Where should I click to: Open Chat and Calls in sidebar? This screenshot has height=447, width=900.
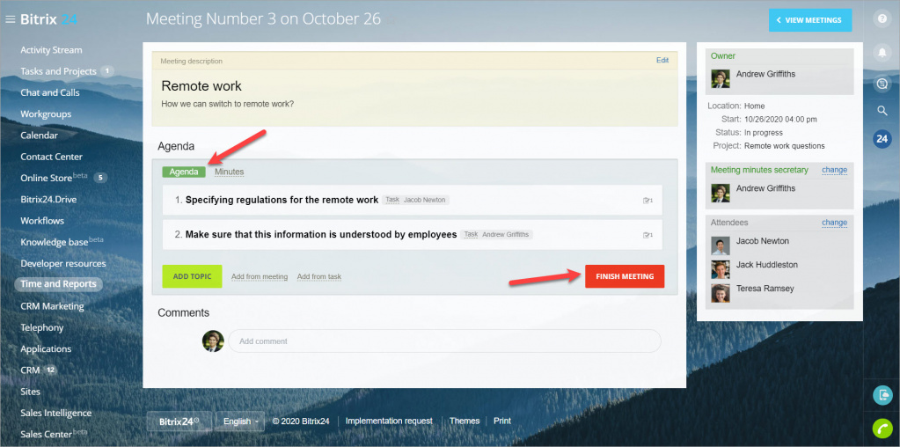point(50,92)
